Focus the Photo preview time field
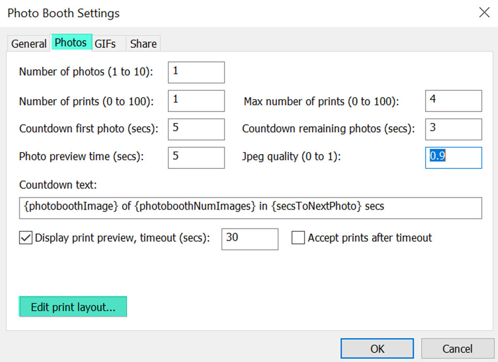The width and height of the screenshot is (498, 362). click(196, 157)
